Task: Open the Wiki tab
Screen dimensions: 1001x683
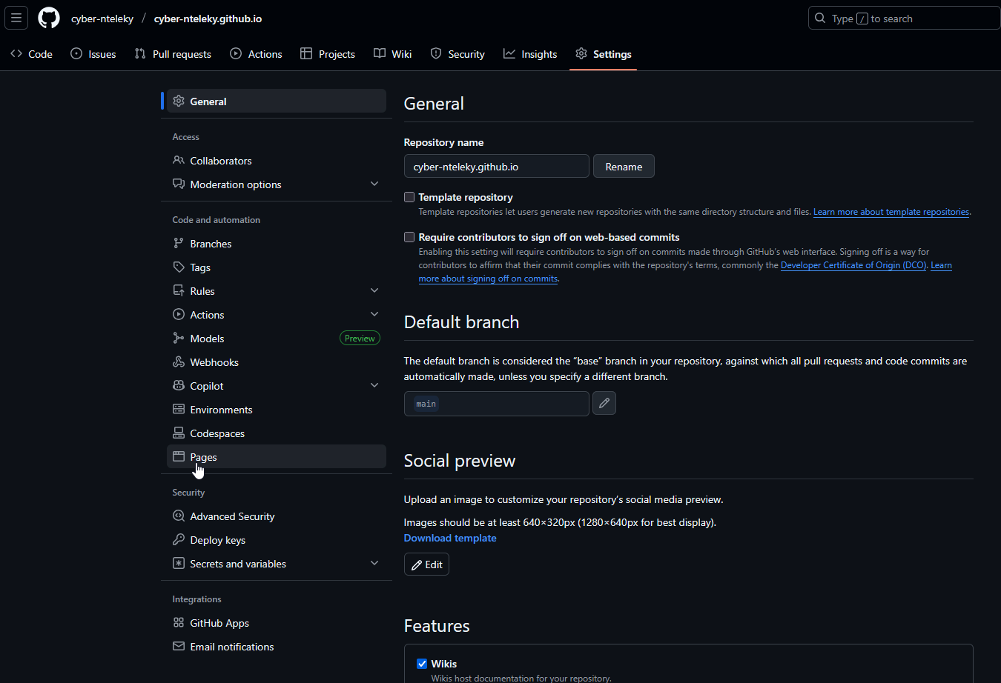Action: 393,54
